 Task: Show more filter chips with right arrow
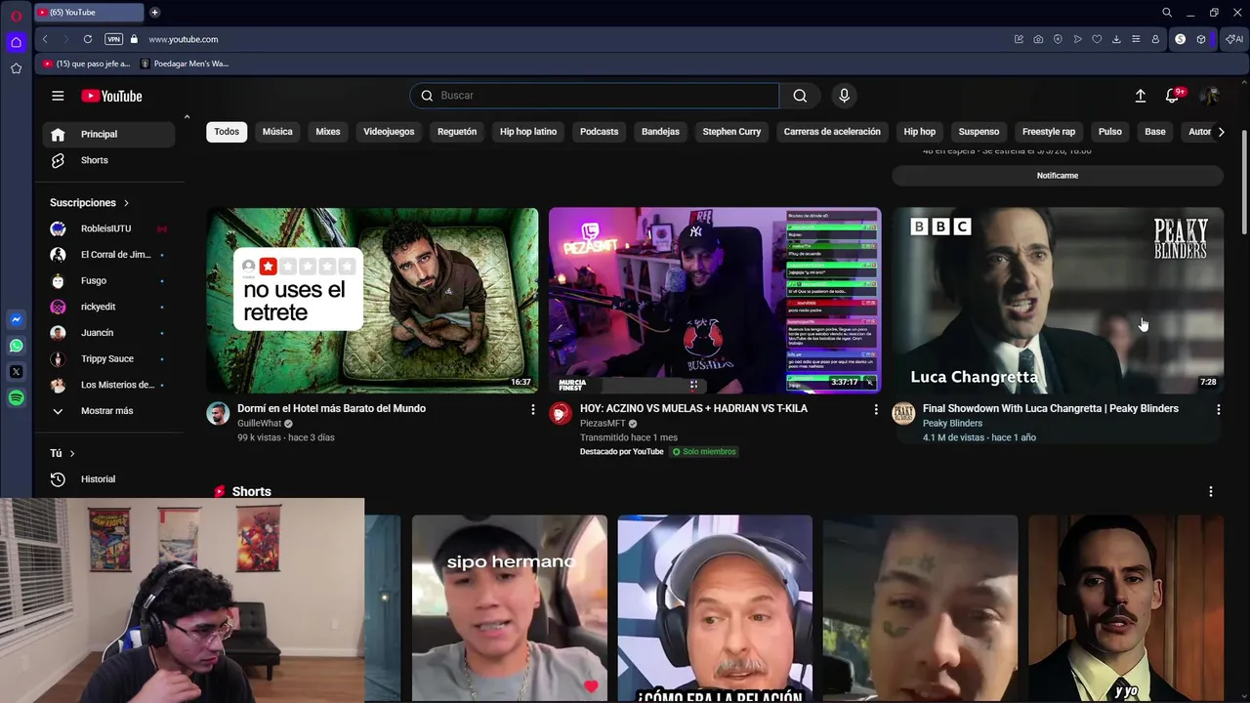[x=1221, y=132]
